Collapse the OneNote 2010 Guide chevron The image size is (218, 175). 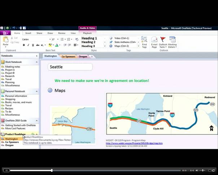37,121
